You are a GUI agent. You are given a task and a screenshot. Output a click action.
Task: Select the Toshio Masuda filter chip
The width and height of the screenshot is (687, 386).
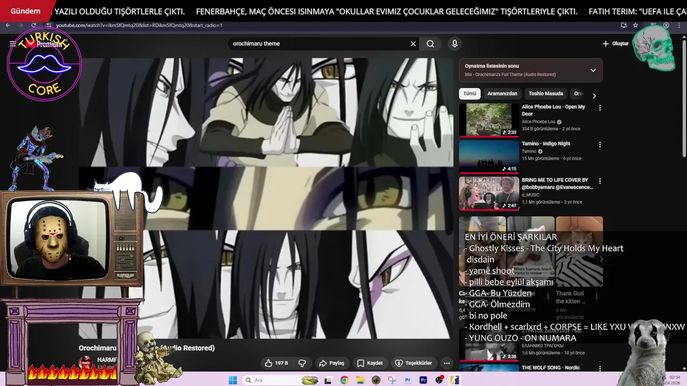click(x=546, y=94)
